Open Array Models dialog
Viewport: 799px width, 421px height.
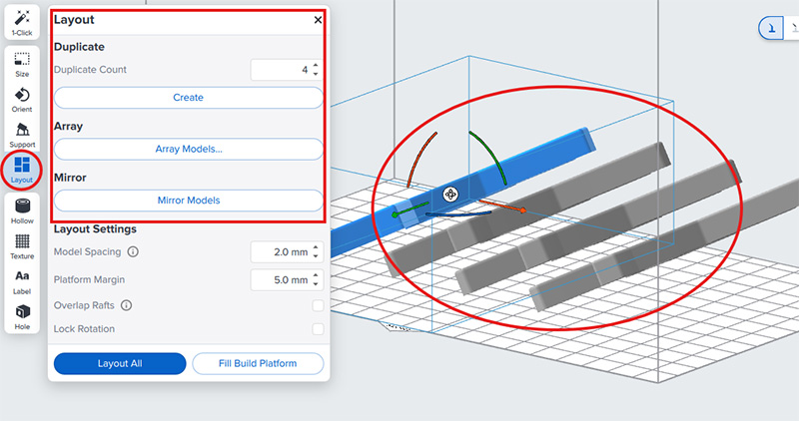(x=189, y=150)
